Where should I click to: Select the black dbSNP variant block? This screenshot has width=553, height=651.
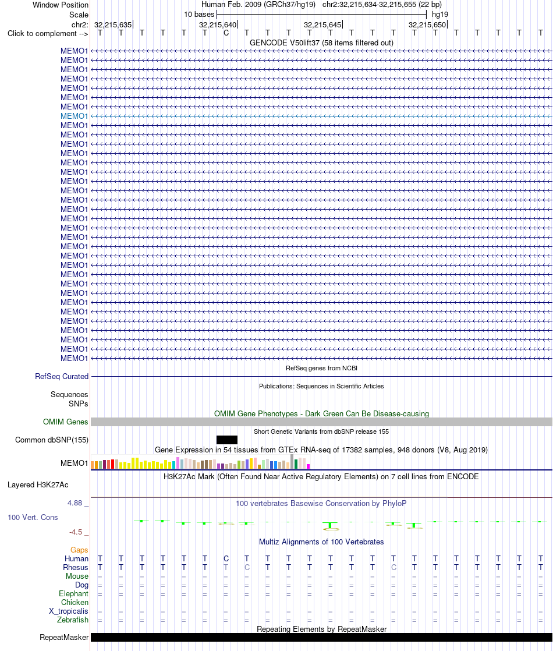pos(226,440)
